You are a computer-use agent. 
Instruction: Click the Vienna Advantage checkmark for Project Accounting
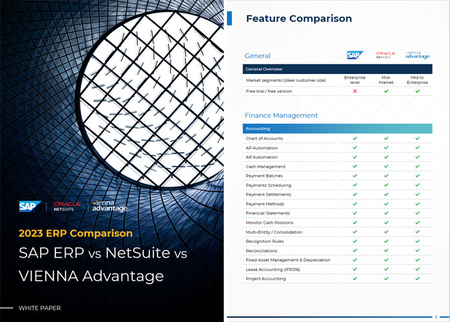coord(417,279)
